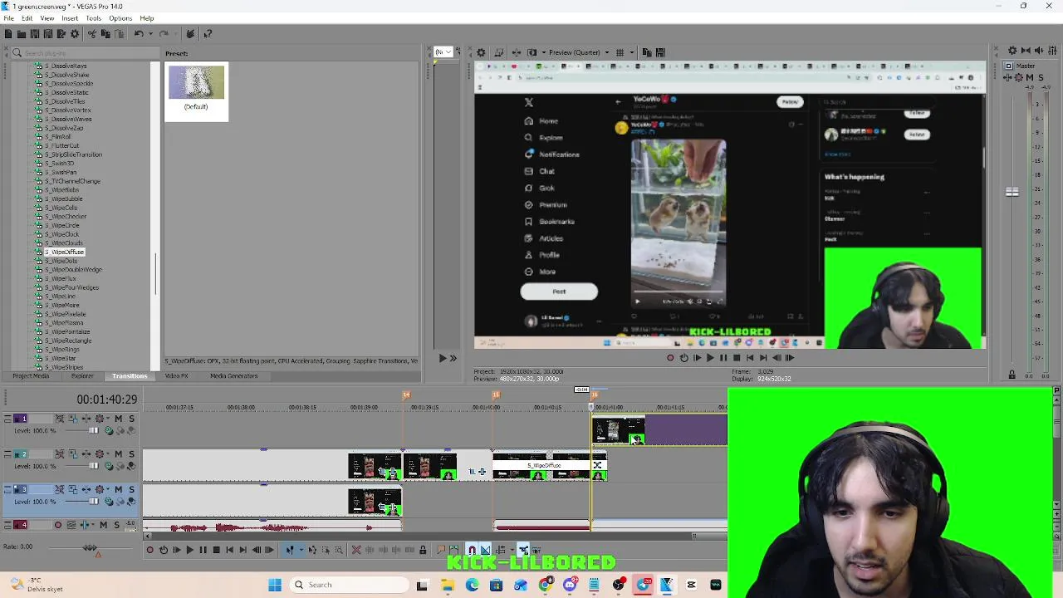
Task: Open video preview properties
Action: tap(481, 52)
